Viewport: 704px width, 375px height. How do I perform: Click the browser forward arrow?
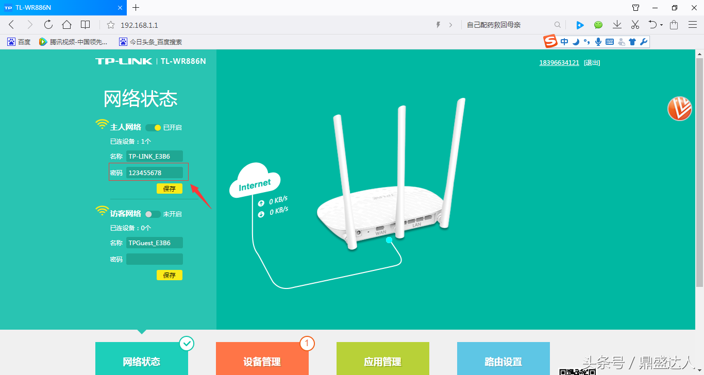[29, 25]
